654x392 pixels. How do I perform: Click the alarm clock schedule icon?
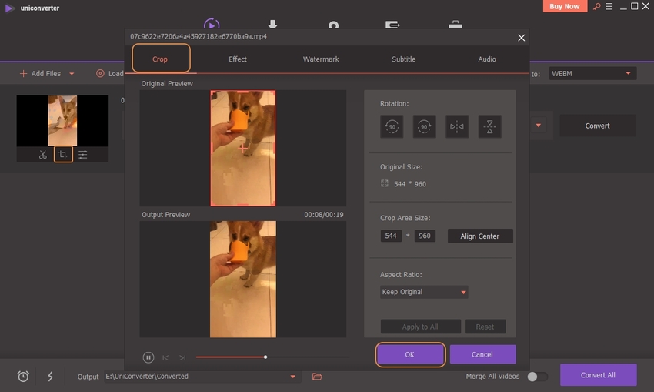click(23, 377)
